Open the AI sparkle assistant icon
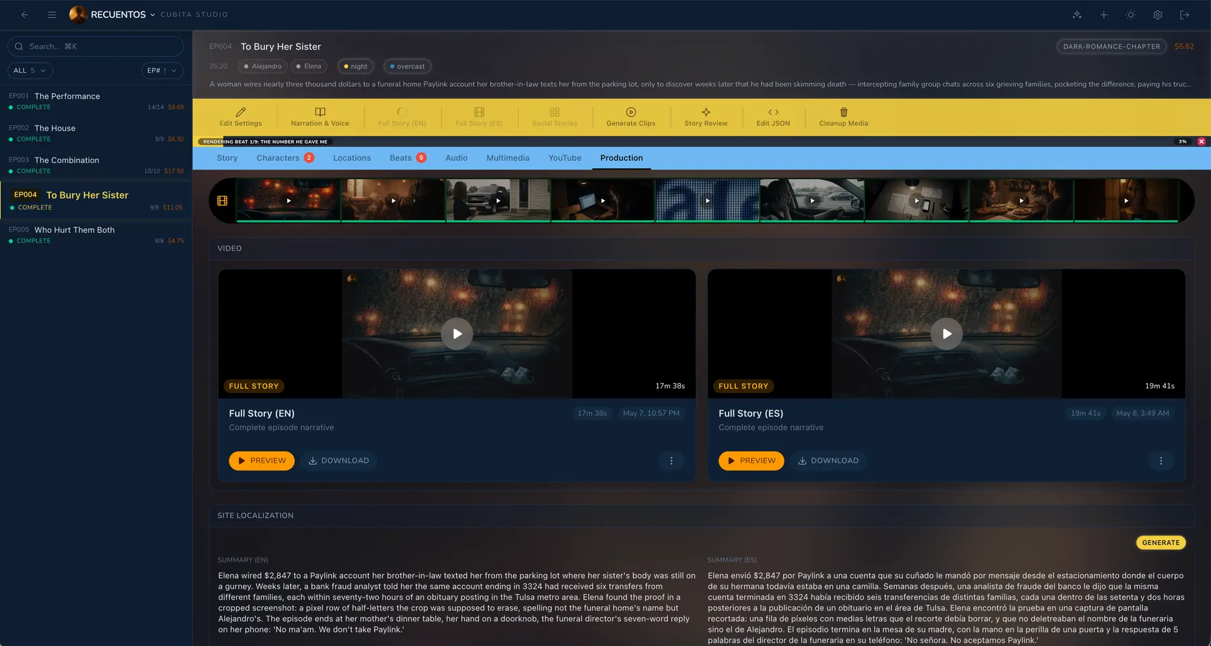The width and height of the screenshot is (1211, 646). pyautogui.click(x=1077, y=14)
